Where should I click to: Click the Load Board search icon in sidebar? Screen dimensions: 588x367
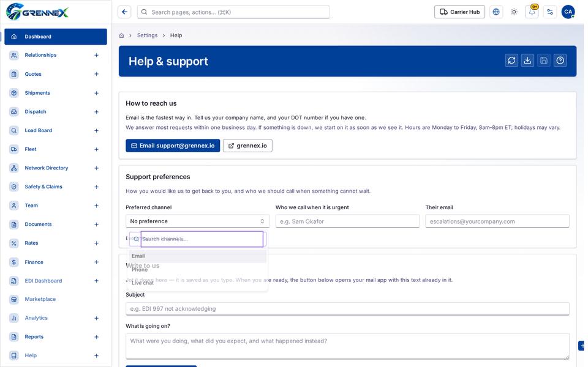14,131
